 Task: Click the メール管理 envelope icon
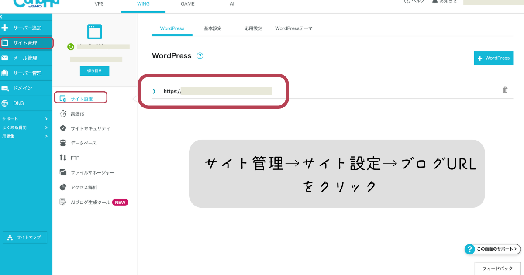pyautogui.click(x=5, y=58)
